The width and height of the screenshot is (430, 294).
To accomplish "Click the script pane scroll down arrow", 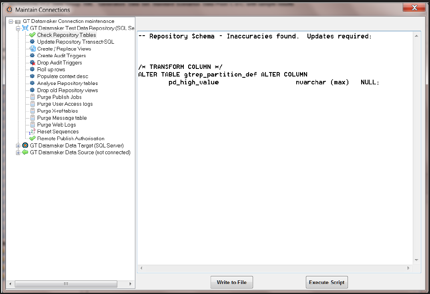I will 416,260.
